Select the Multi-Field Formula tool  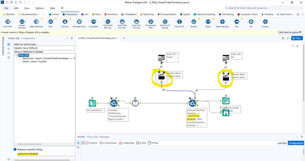122,22
